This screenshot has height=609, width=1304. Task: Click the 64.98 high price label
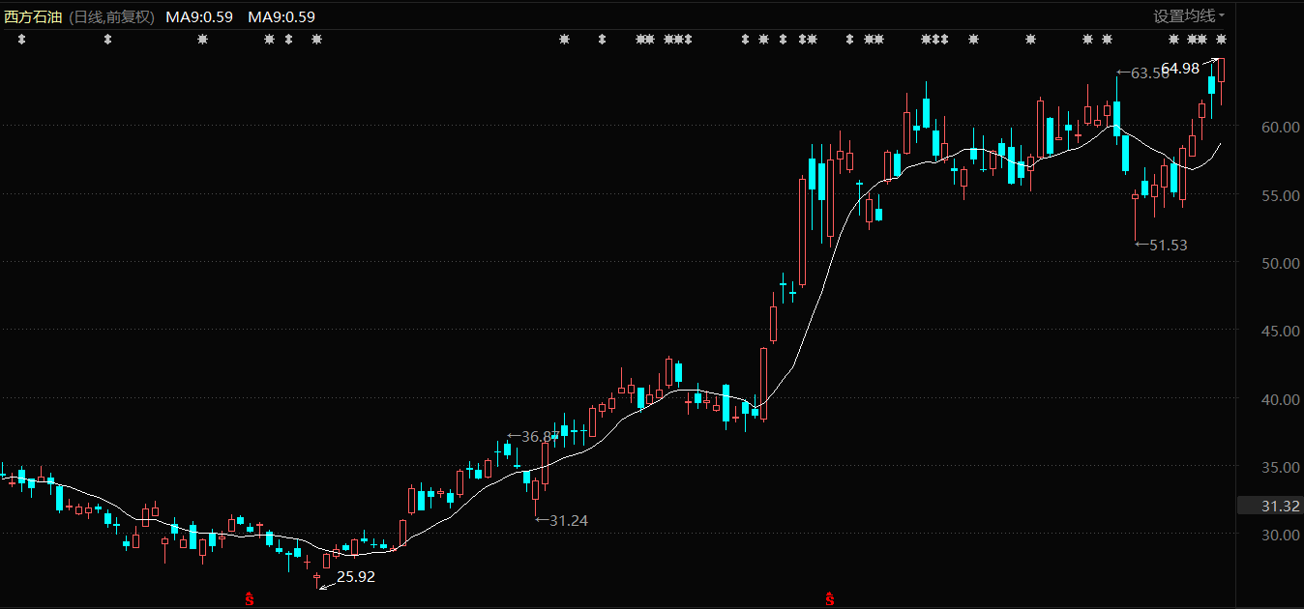1180,69
